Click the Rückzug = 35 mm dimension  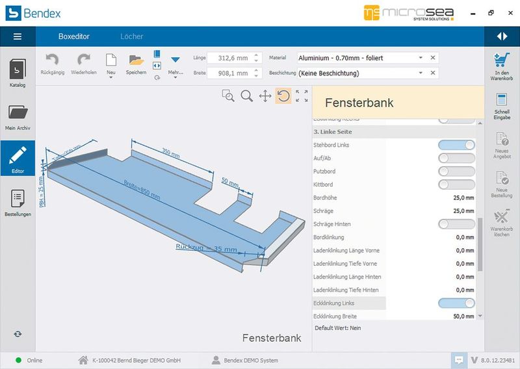pos(206,248)
